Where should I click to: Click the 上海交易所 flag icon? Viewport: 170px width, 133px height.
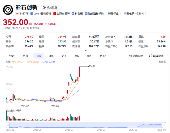(x=55, y=14)
